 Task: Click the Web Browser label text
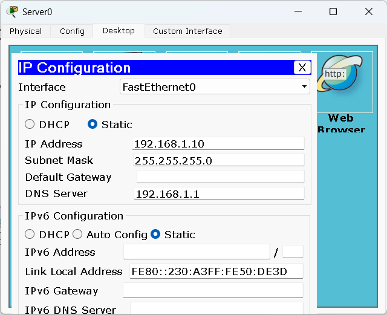pyautogui.click(x=341, y=123)
